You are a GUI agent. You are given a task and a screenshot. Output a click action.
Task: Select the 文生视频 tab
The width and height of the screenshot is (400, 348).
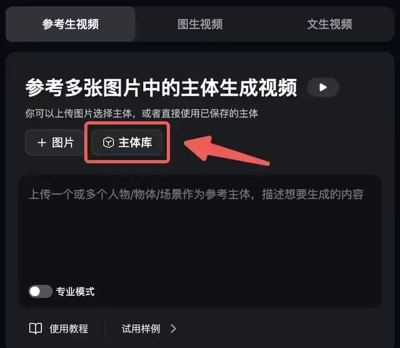pyautogui.click(x=329, y=24)
